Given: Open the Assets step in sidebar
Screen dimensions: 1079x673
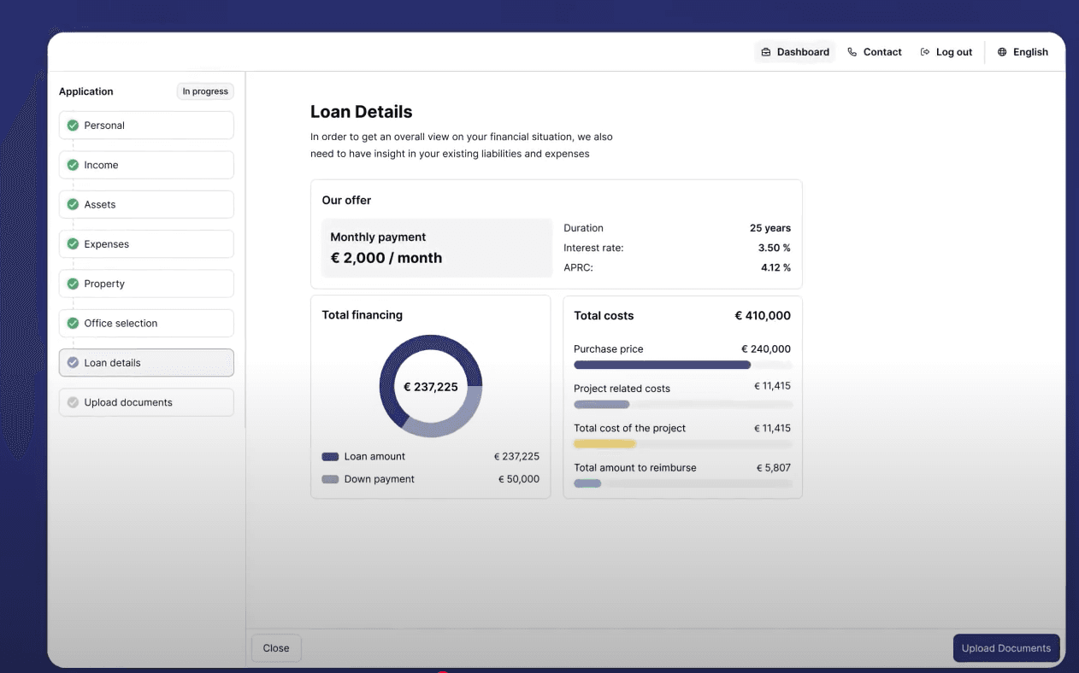Looking at the screenshot, I should pos(146,205).
